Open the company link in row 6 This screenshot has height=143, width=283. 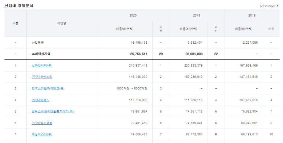pos(42,123)
